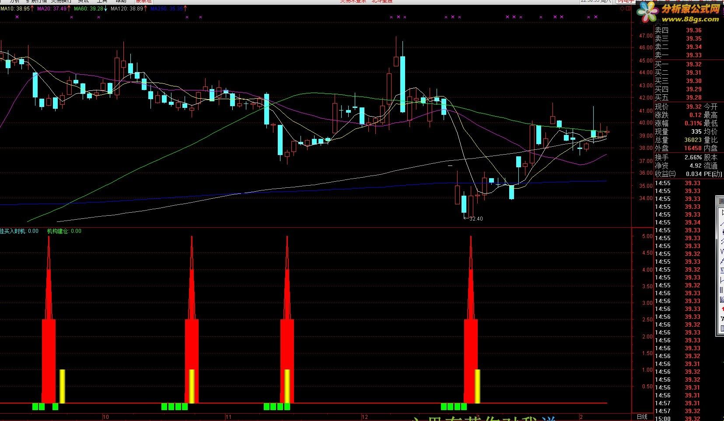
Task: Click the 买一 bid price 39.32
Action: point(694,64)
